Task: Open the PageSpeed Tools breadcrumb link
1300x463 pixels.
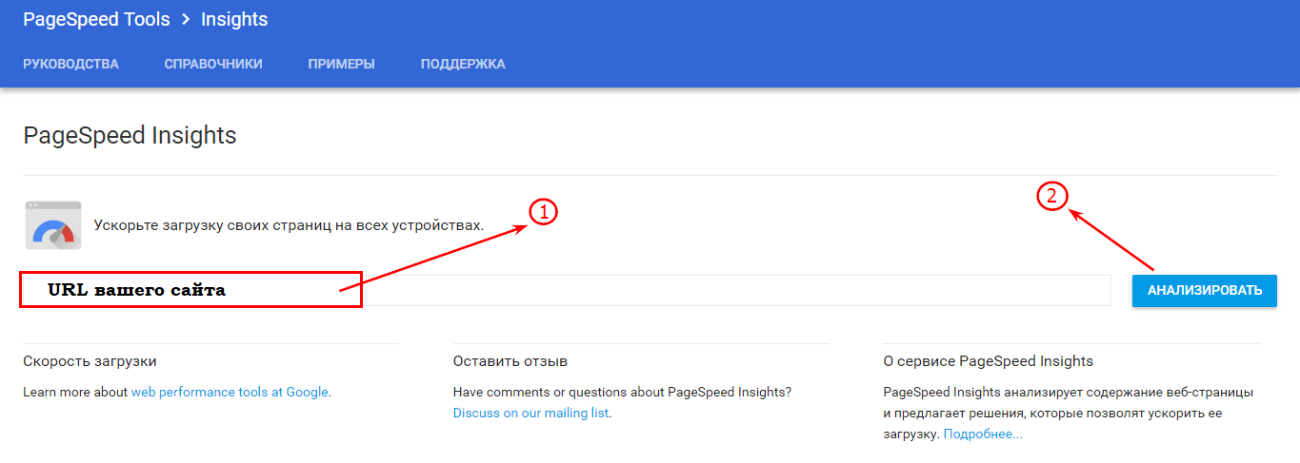Action: click(96, 19)
